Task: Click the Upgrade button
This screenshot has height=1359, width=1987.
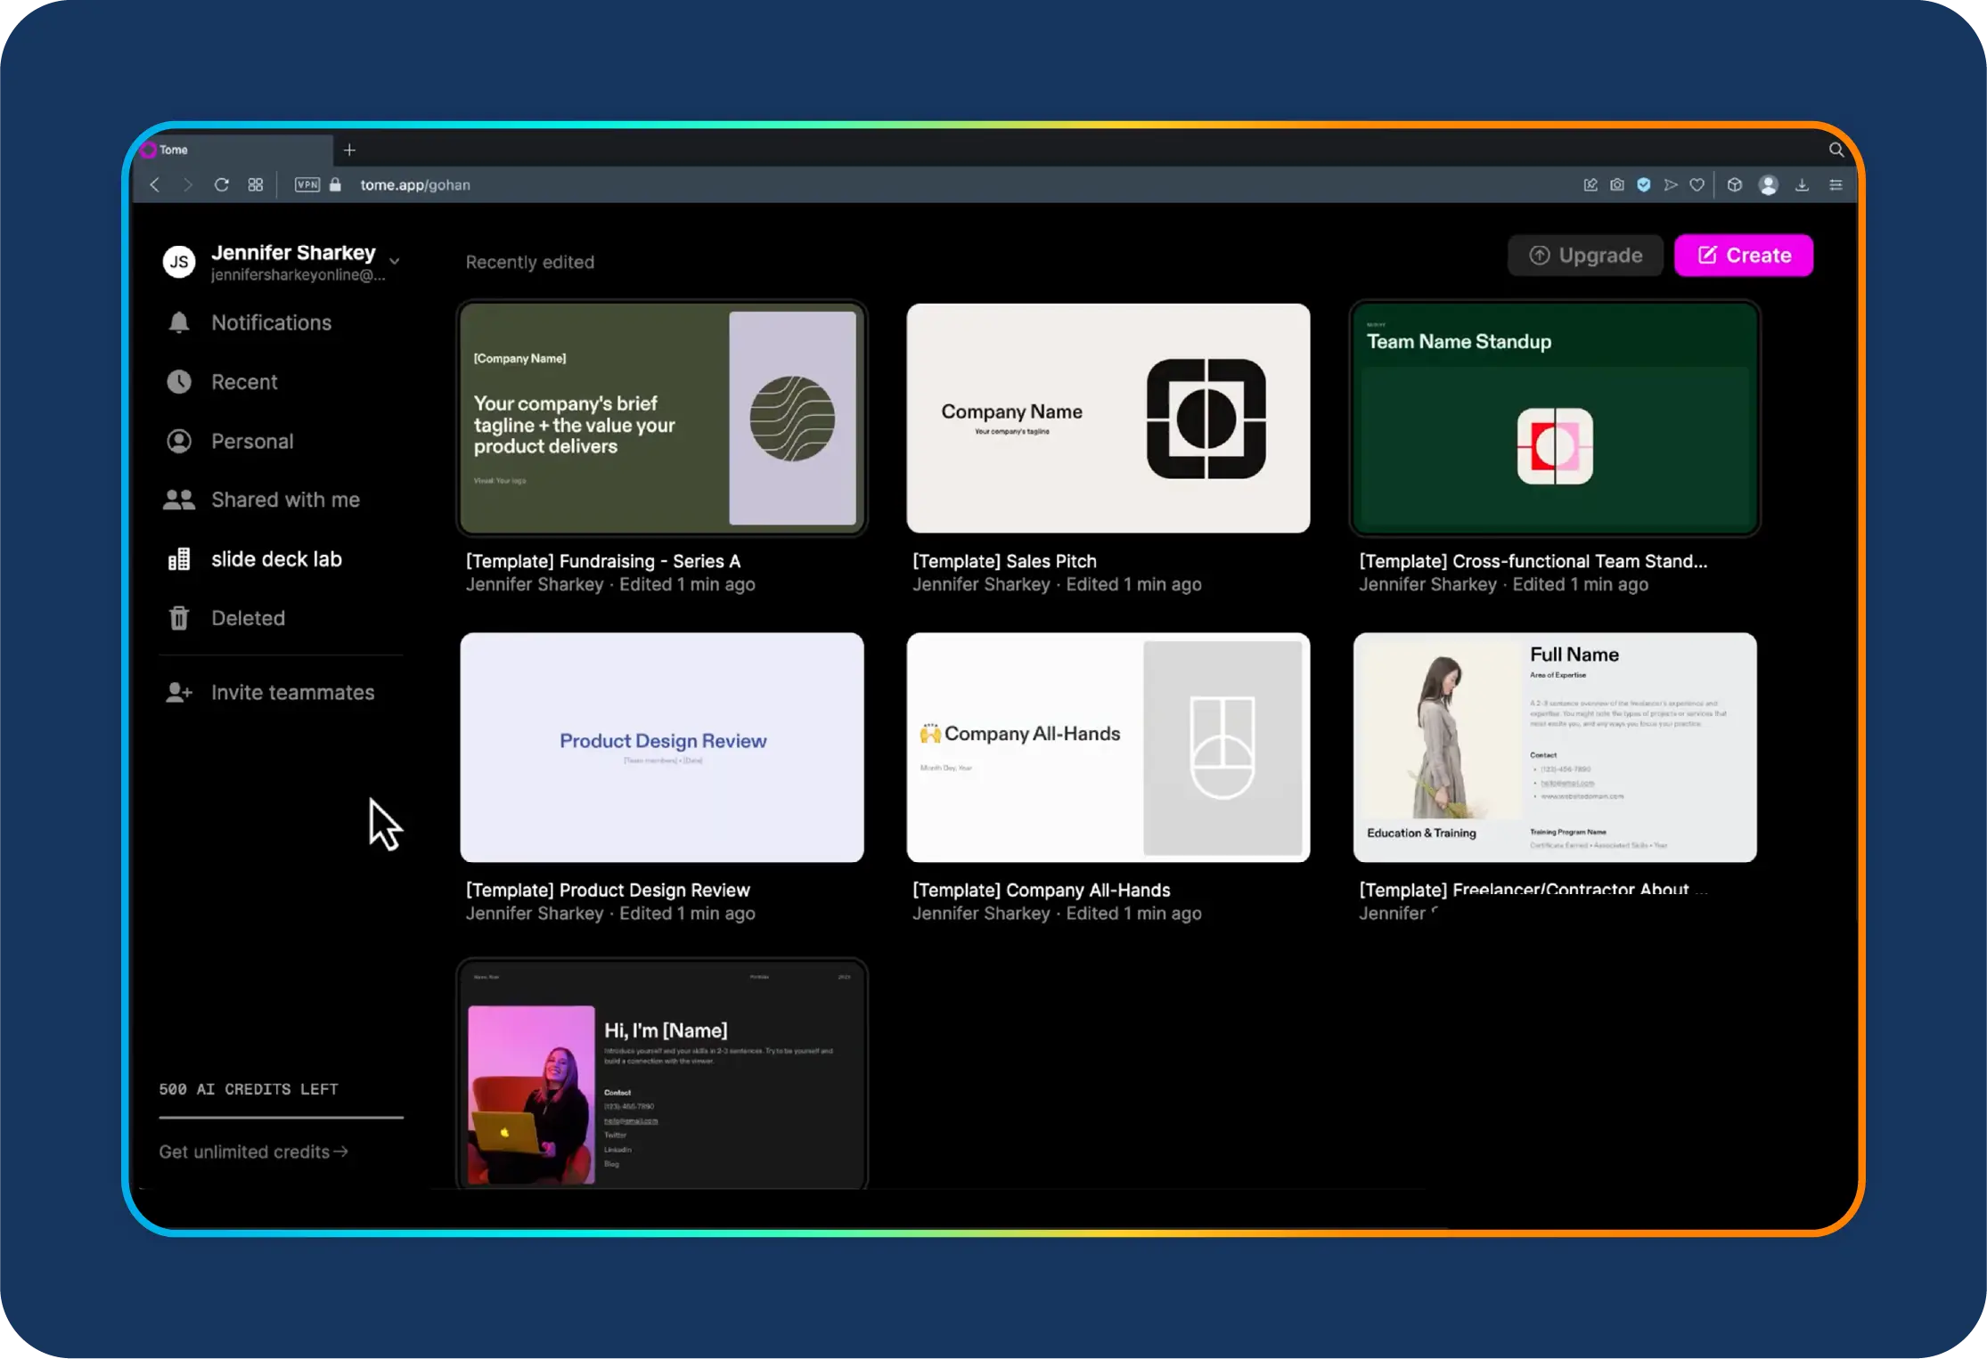Action: tap(1585, 256)
